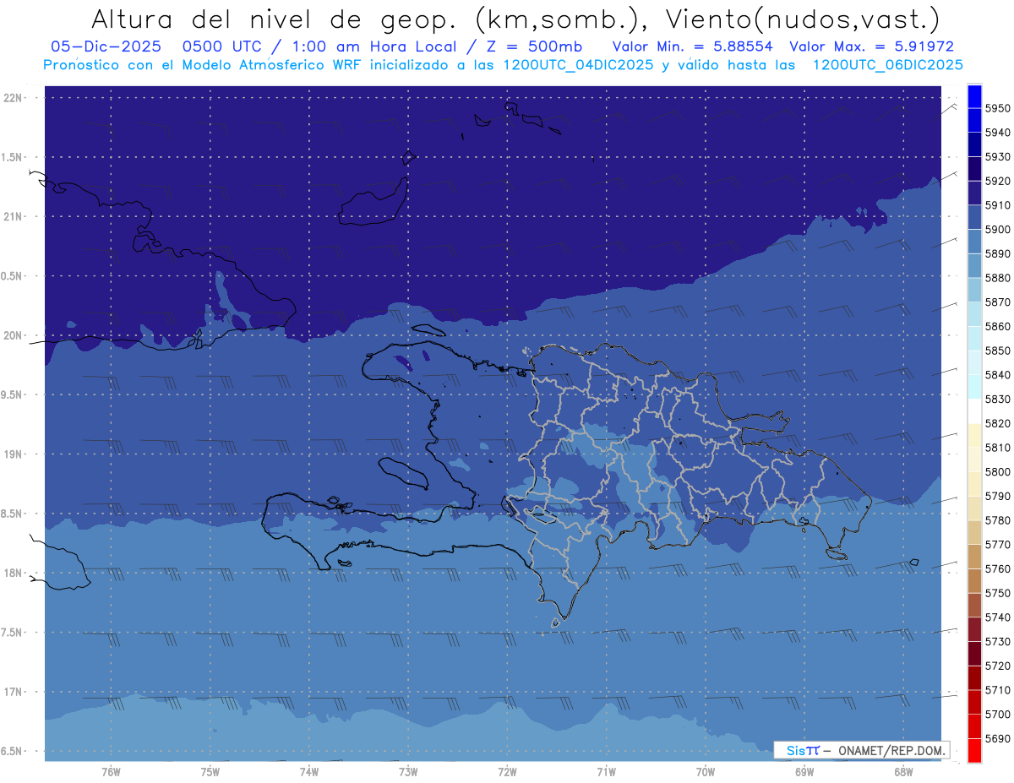Click the '18N' latitude label
The width and height of the screenshot is (1014, 783).
(13, 573)
